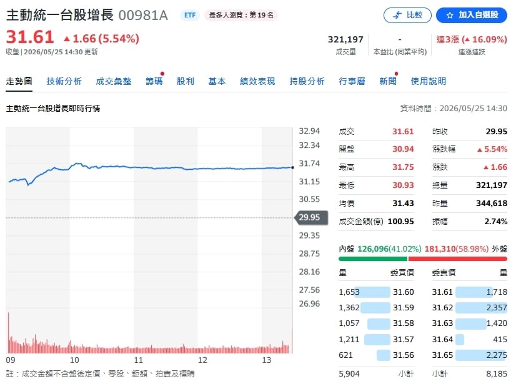The width and height of the screenshot is (516, 389).
Task: Click the stock code 00981A
Action: pyautogui.click(x=143, y=16)
